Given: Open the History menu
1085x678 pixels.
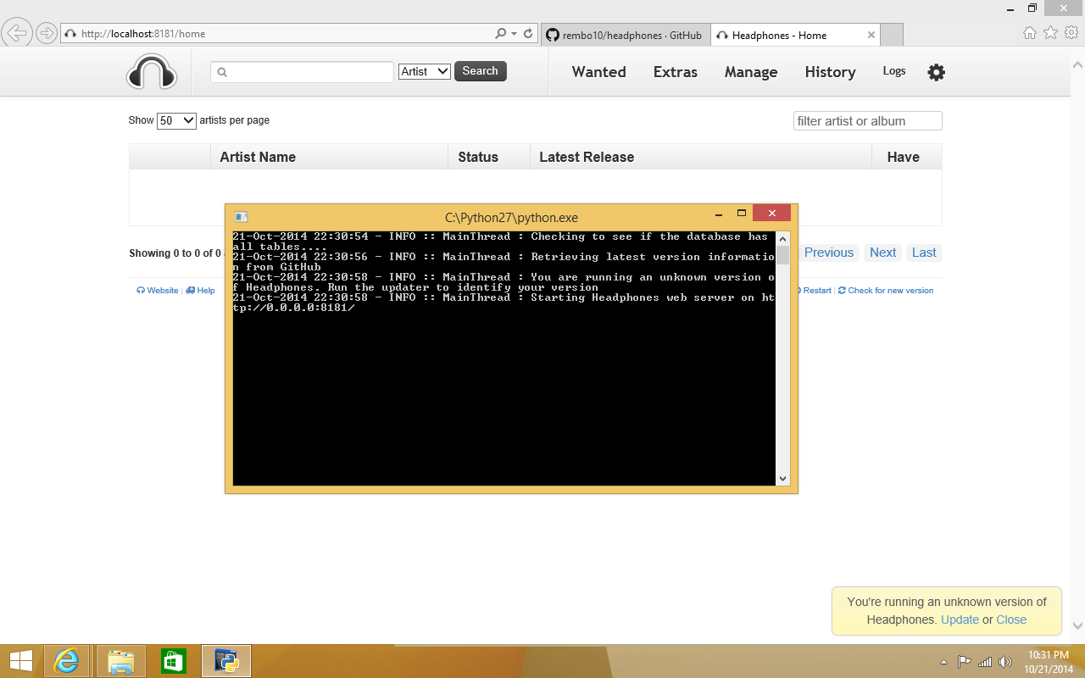Looking at the screenshot, I should pos(830,72).
